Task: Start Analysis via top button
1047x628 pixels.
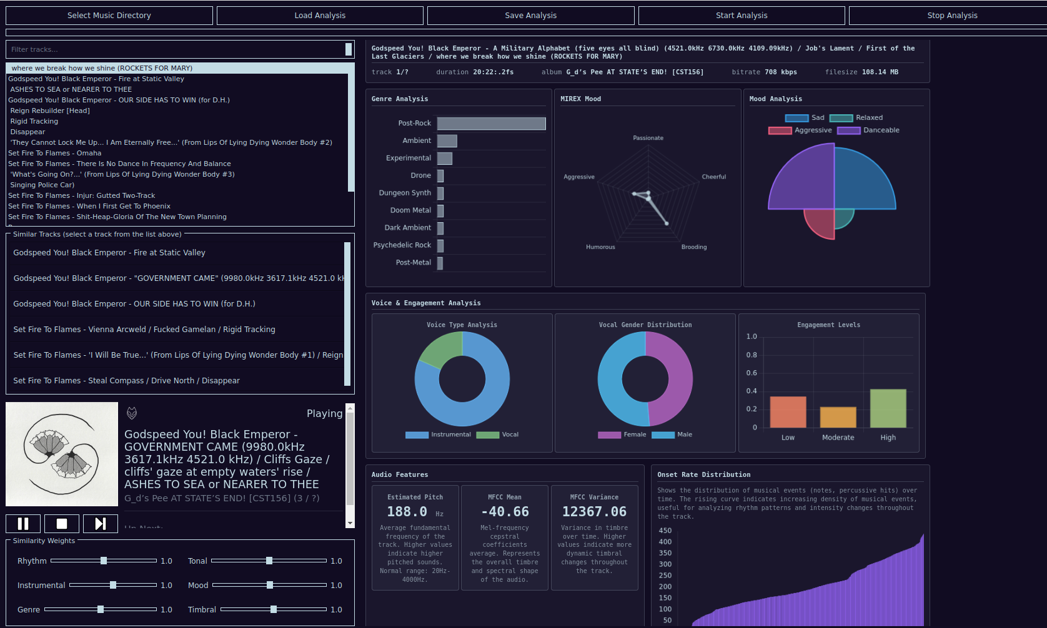Action: (x=742, y=16)
